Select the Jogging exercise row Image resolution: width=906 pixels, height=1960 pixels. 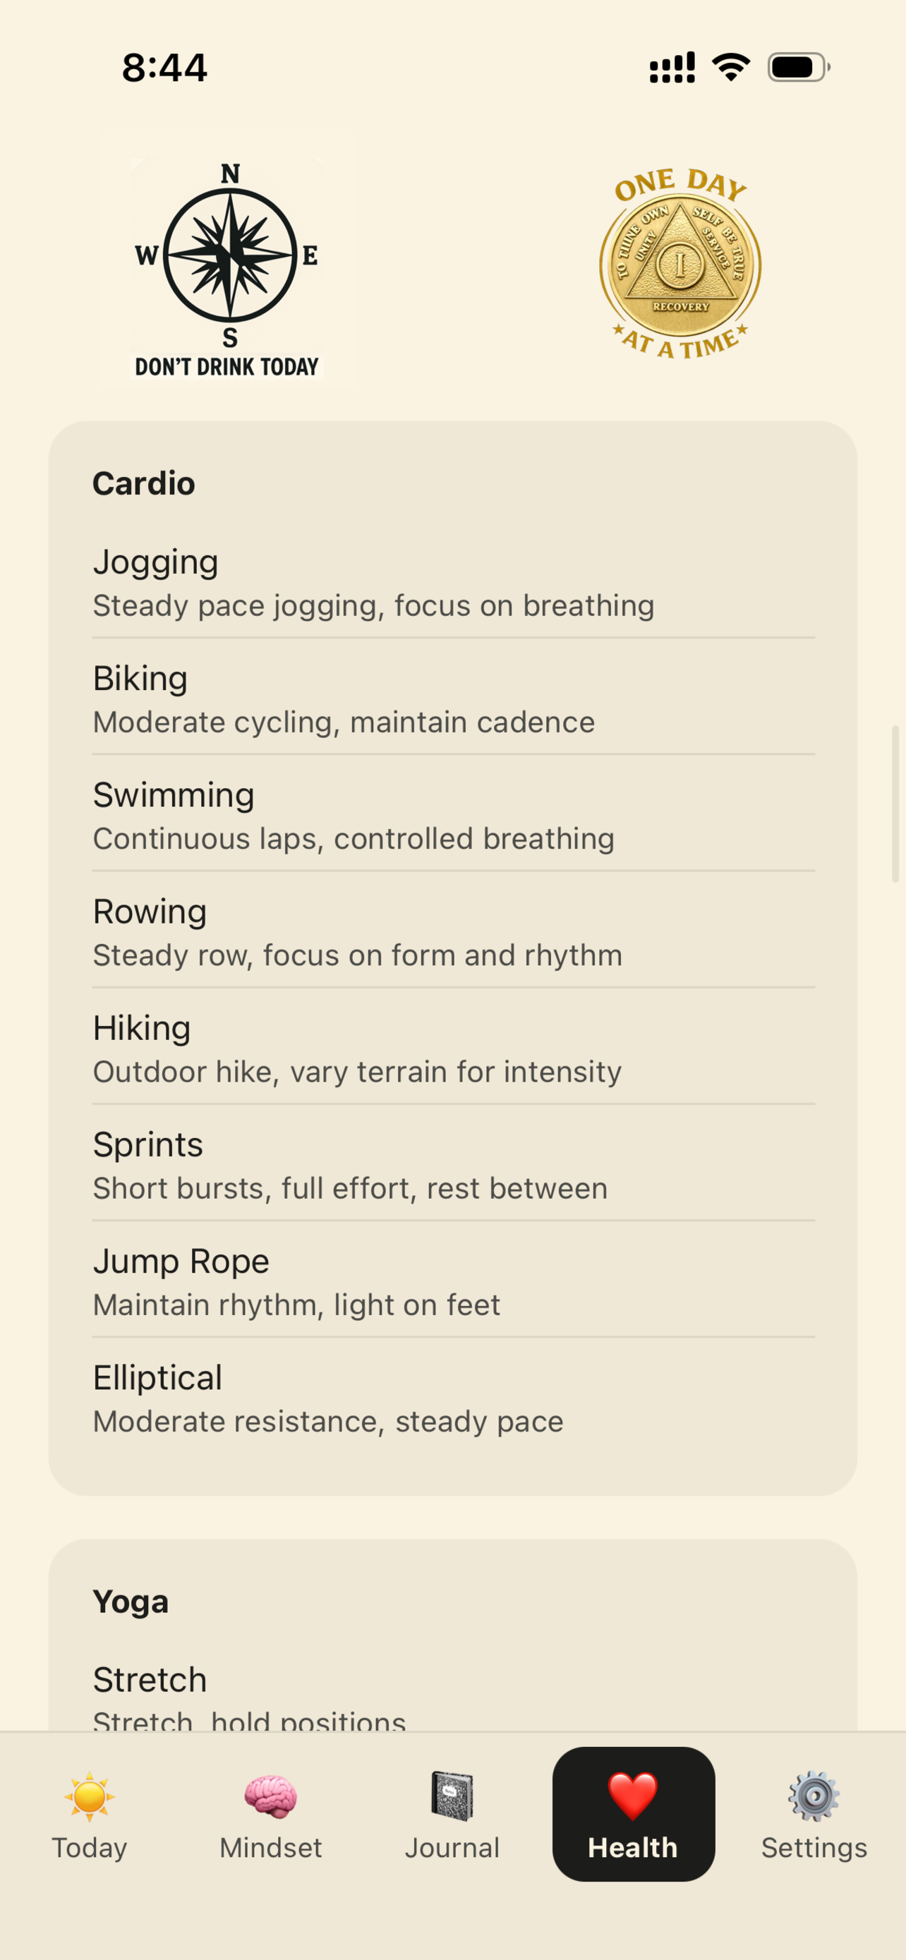click(454, 583)
